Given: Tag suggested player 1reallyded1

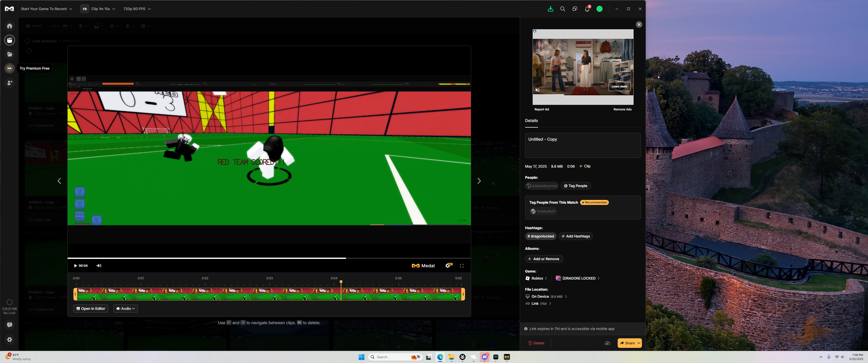Looking at the screenshot, I should pos(543,211).
